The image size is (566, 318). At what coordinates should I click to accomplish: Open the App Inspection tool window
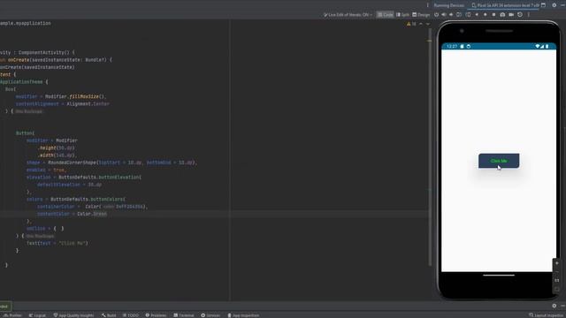[243, 315]
